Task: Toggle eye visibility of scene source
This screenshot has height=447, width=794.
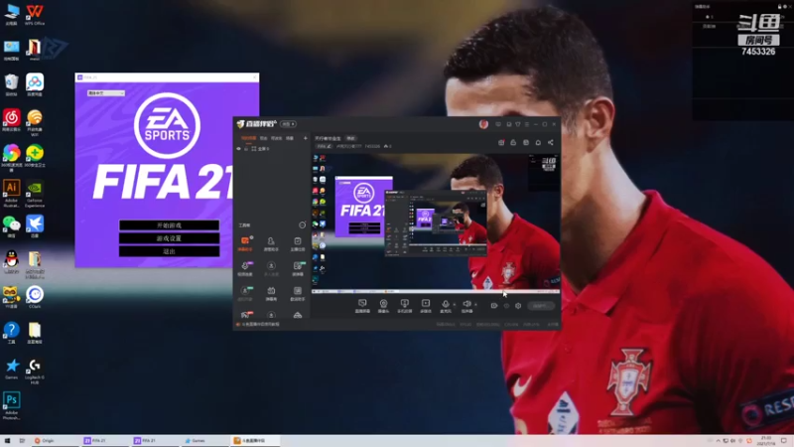Action: coord(238,149)
